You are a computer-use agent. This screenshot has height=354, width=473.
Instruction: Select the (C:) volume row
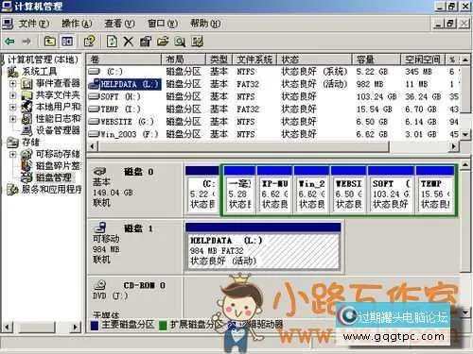(x=274, y=72)
